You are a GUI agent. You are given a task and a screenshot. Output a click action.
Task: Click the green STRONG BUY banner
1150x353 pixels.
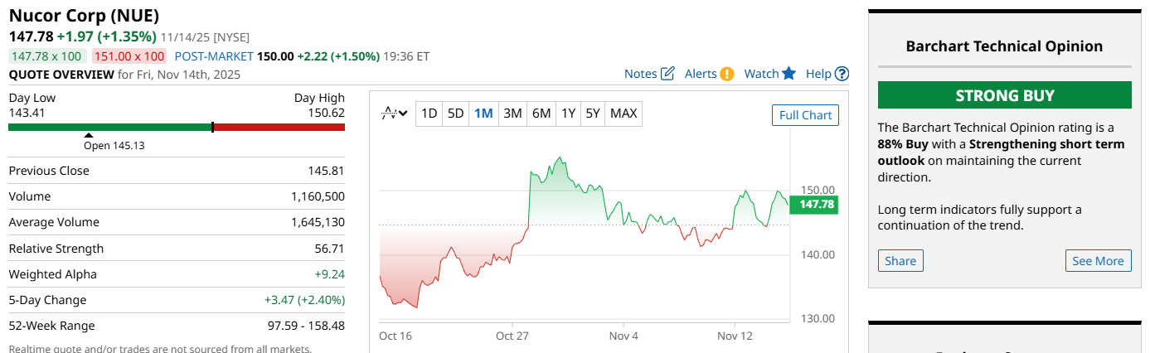(x=1004, y=95)
